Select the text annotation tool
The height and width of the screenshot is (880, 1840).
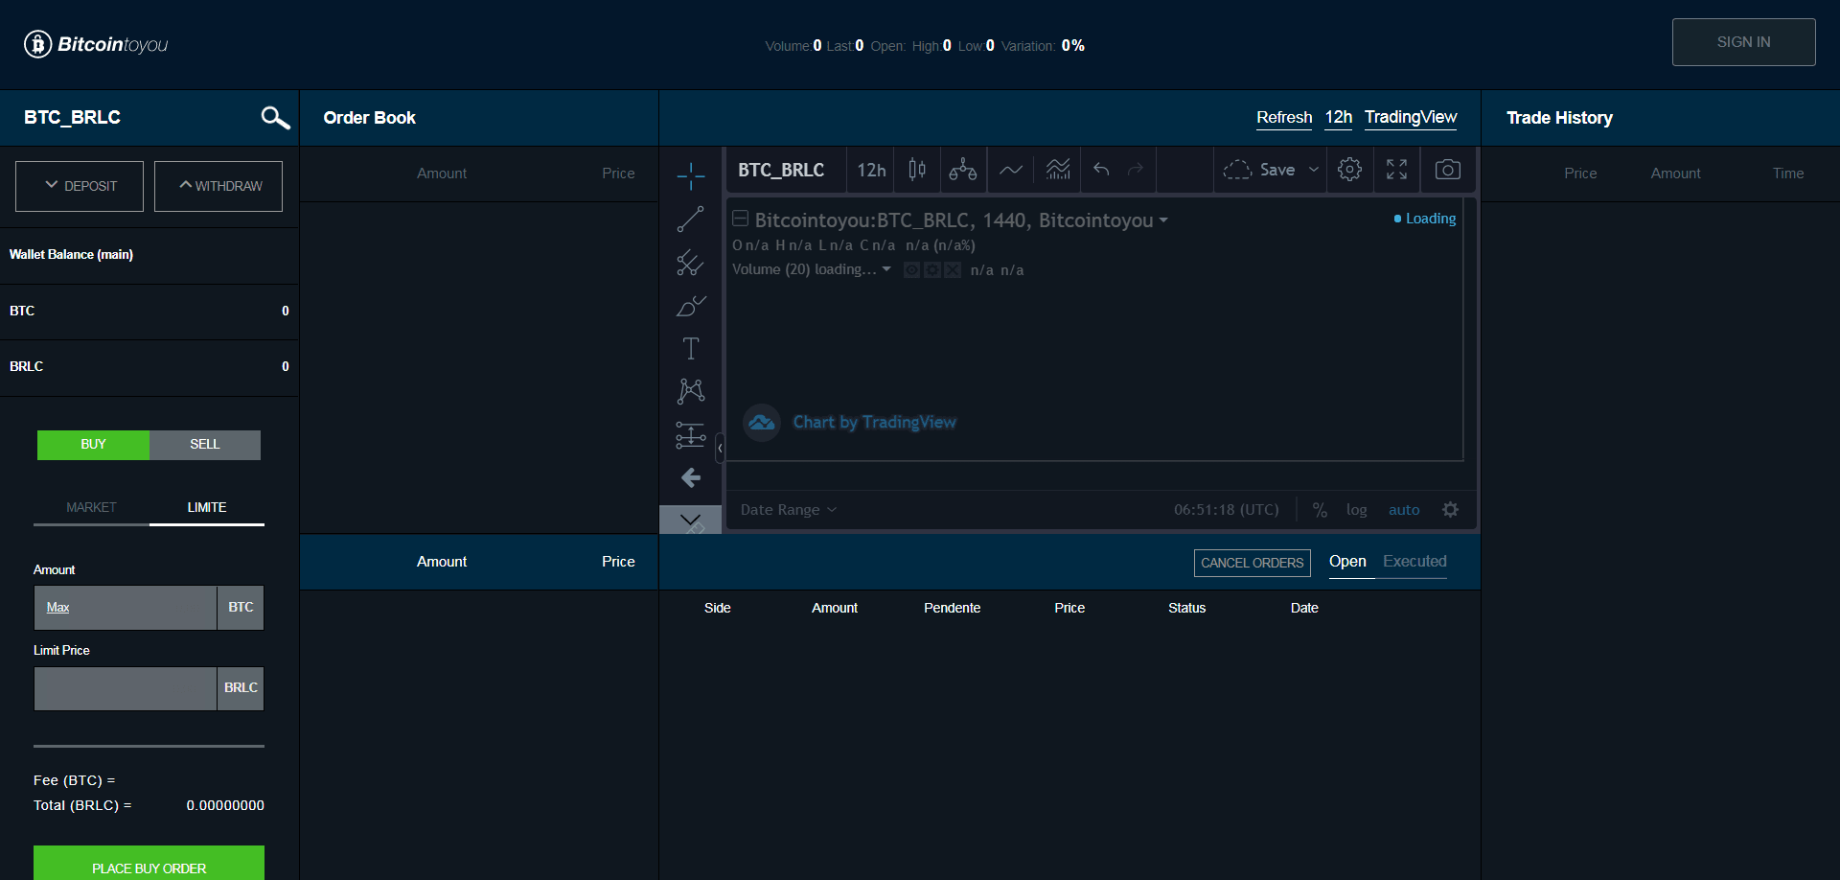coord(690,348)
